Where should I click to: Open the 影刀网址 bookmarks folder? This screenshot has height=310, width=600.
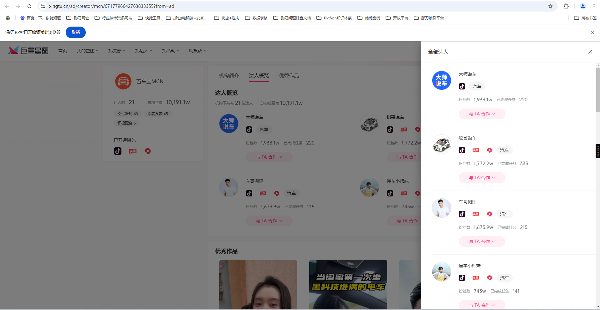click(x=78, y=18)
